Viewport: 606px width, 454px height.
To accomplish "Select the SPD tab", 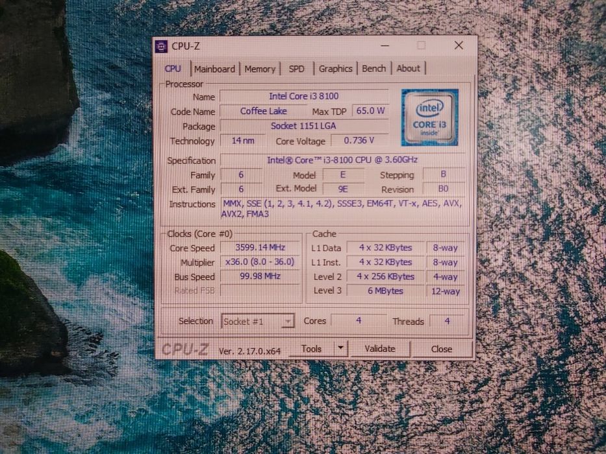I will 296,69.
